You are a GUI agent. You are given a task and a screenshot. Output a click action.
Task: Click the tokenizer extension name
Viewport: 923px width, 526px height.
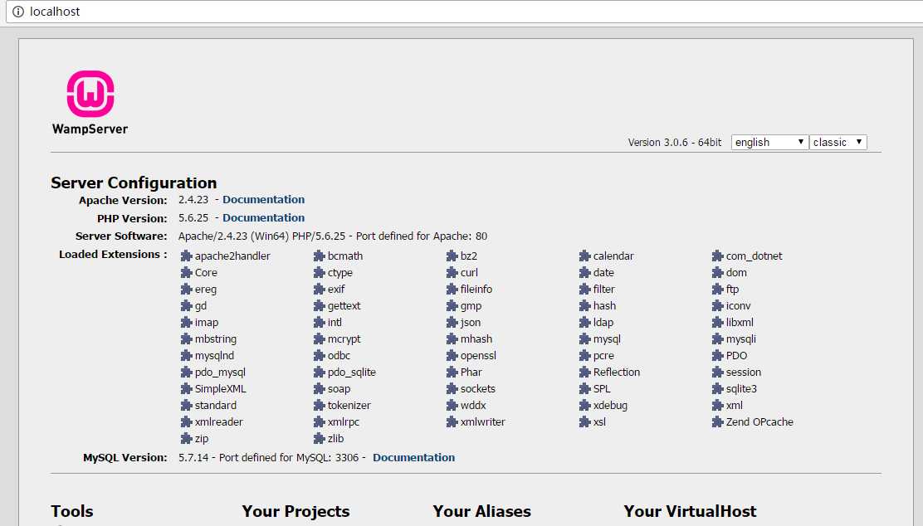pos(349,406)
